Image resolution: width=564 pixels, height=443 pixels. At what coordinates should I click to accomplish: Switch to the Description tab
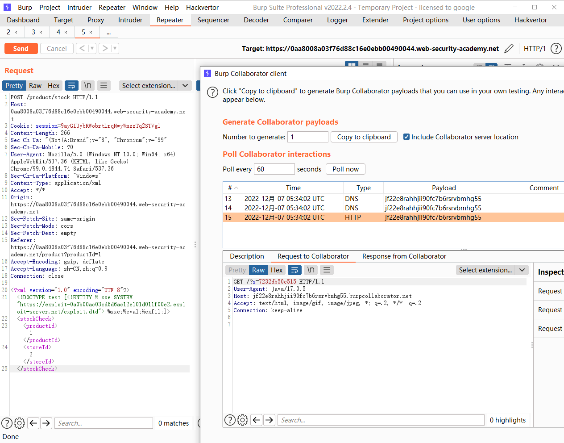pyautogui.click(x=247, y=256)
